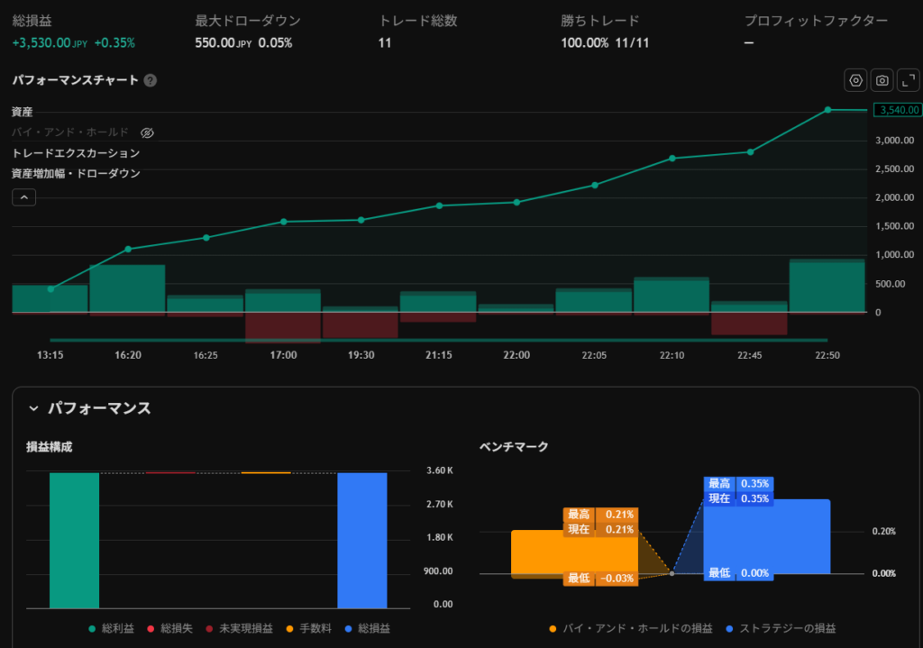Expand chart to fullscreen mode
The image size is (923, 648).
909,80
